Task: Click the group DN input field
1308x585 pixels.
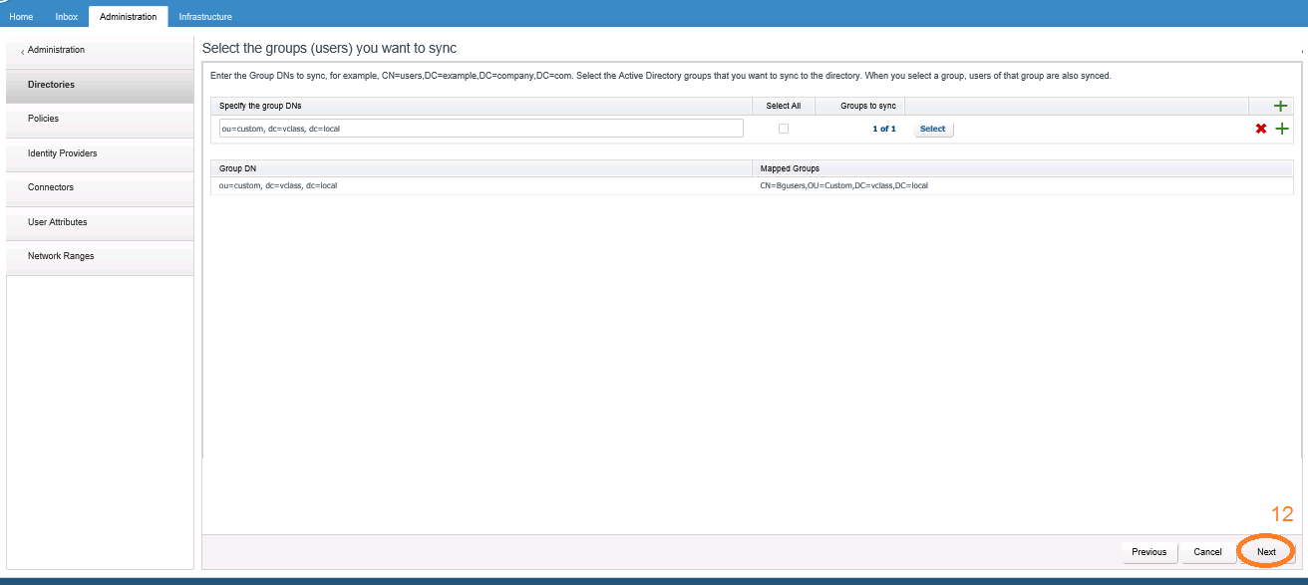Action: pos(479,128)
